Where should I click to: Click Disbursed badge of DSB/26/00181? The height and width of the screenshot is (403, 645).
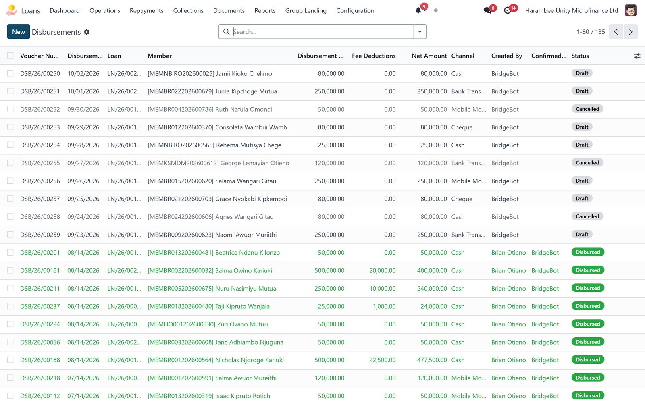588,270
